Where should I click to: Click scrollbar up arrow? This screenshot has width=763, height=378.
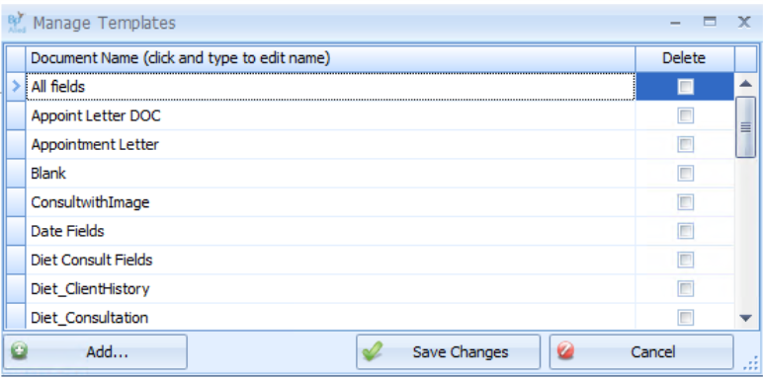tap(745, 84)
